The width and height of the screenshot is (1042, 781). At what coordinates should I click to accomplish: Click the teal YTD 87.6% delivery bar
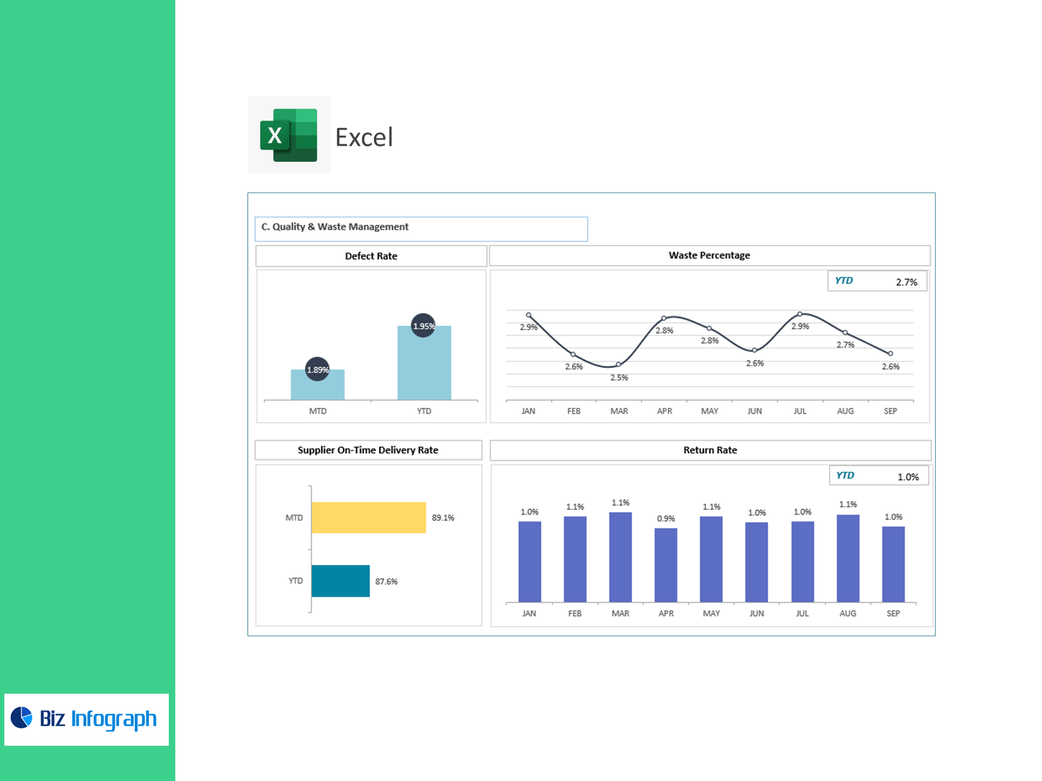340,581
